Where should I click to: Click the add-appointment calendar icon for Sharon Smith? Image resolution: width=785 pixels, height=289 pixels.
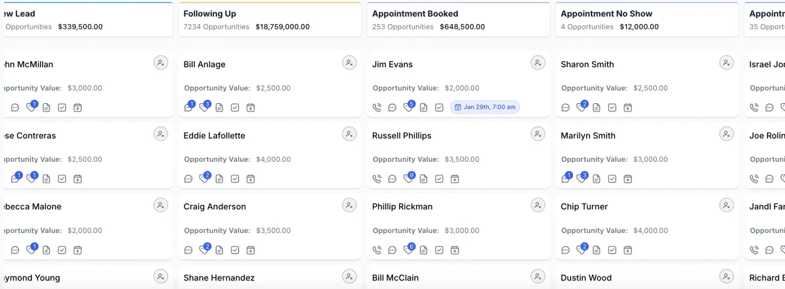click(627, 108)
